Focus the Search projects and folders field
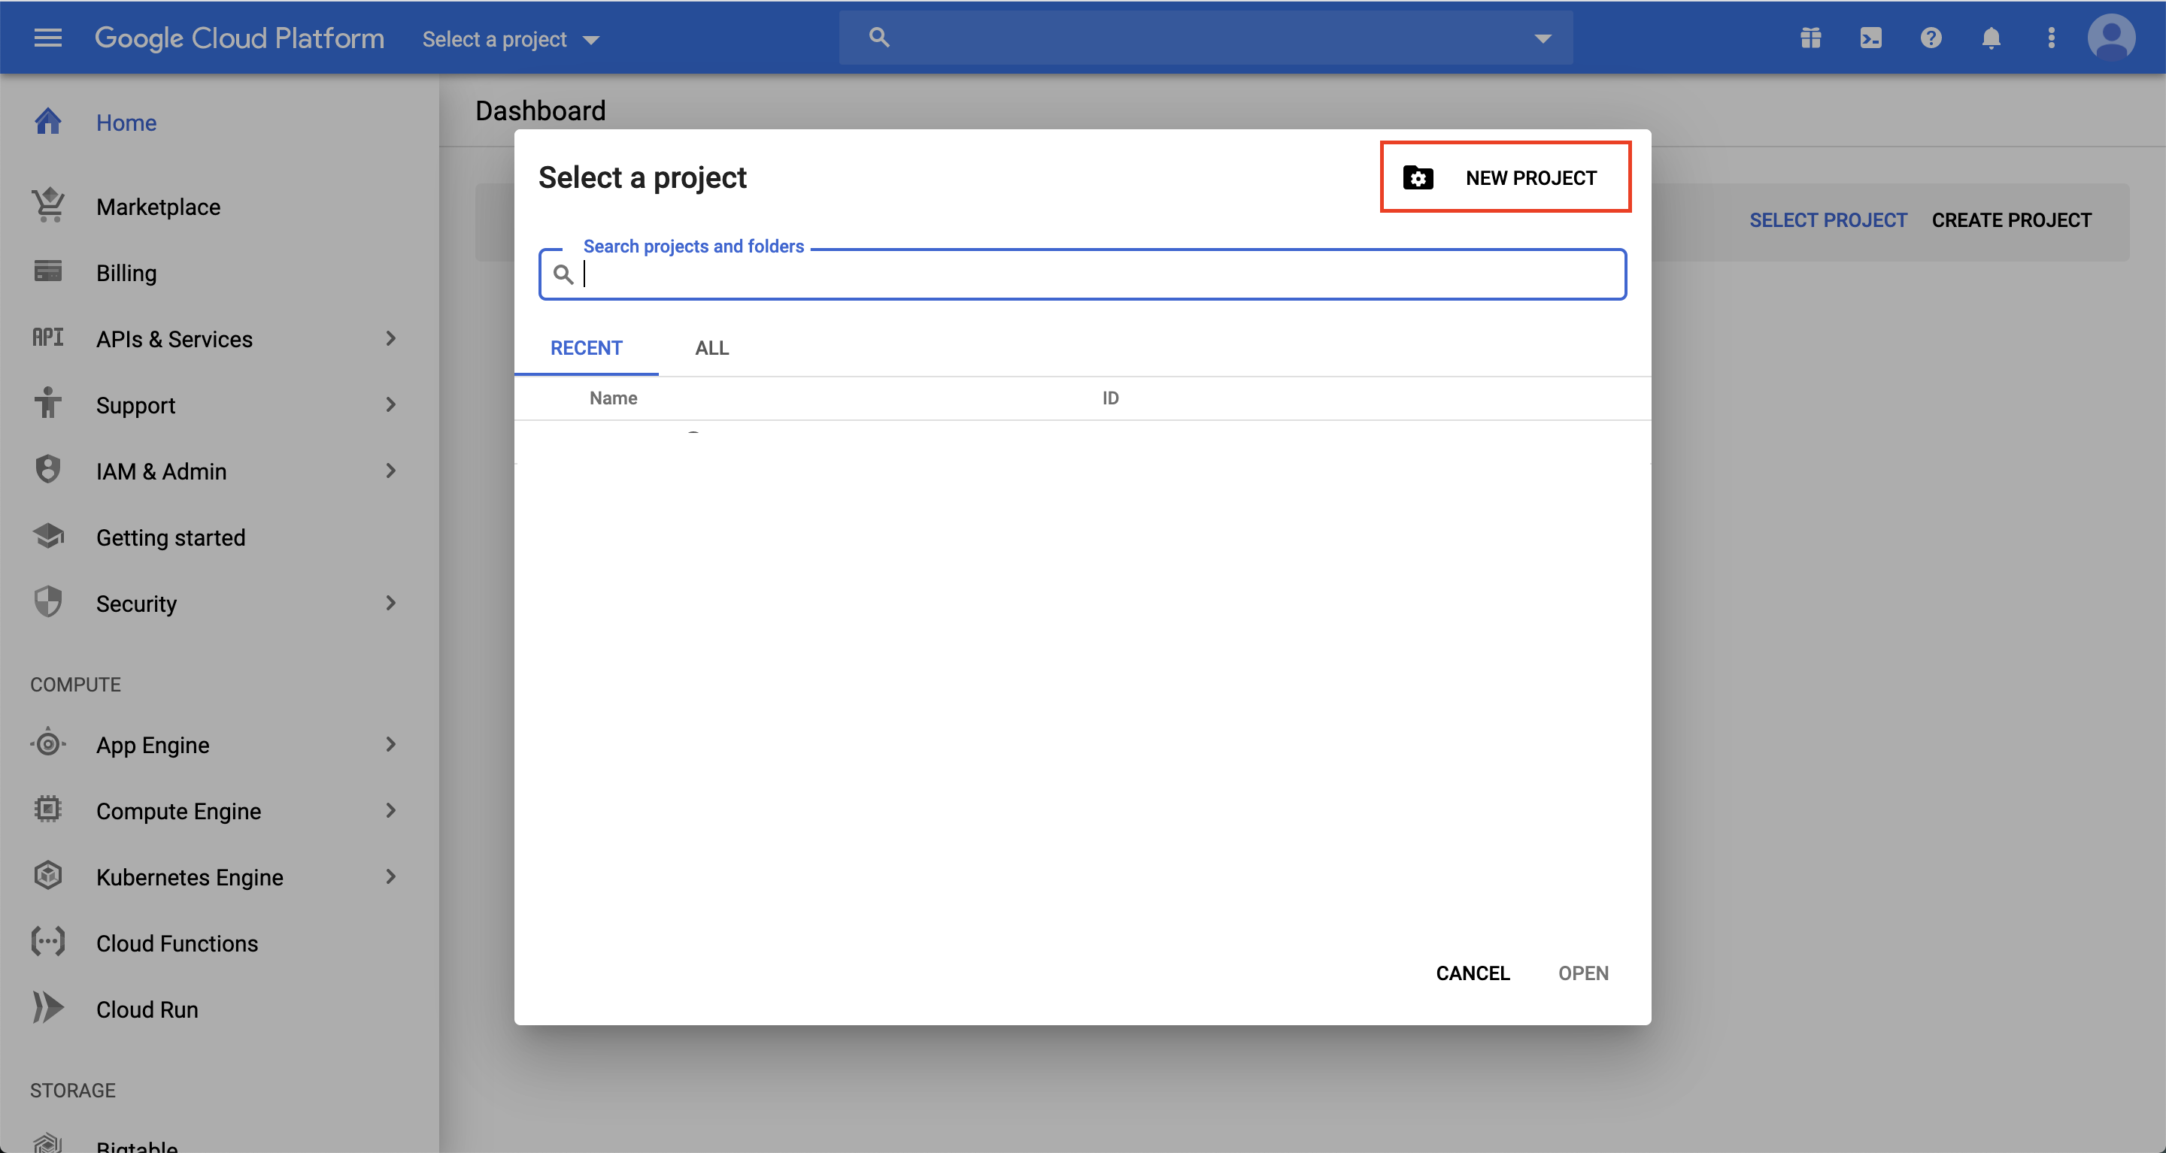 click(1093, 275)
